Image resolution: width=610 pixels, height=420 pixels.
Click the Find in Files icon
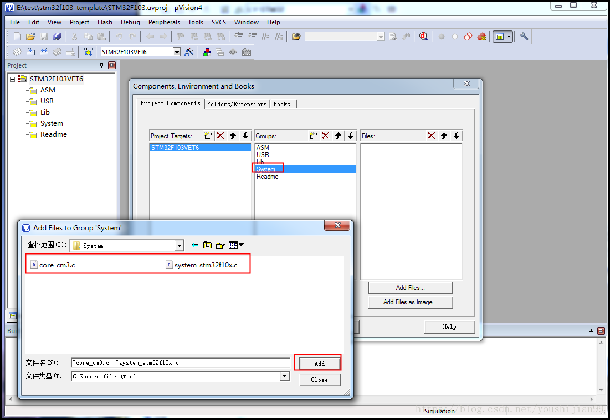tap(296, 37)
